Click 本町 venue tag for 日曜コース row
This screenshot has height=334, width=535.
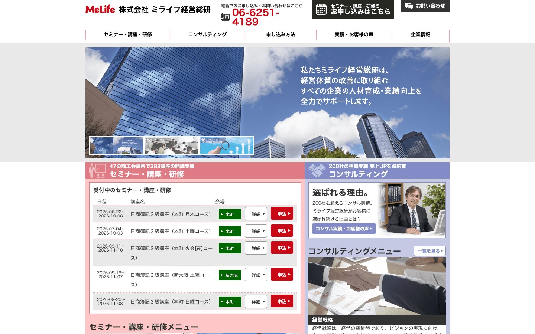click(230, 302)
